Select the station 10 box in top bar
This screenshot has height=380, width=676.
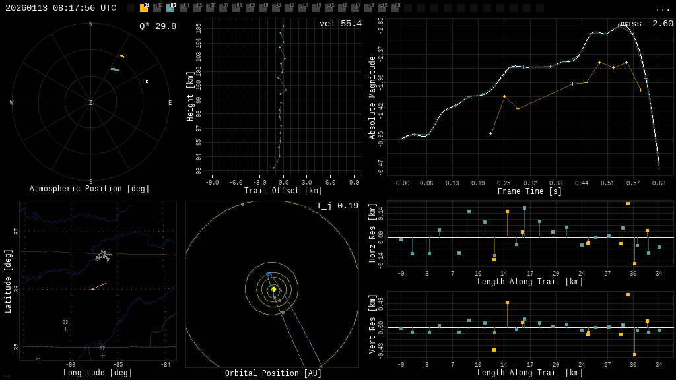point(263,8)
